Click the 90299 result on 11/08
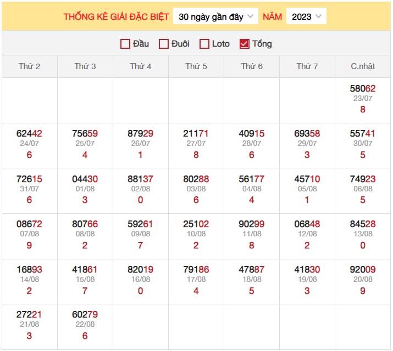 point(252,224)
